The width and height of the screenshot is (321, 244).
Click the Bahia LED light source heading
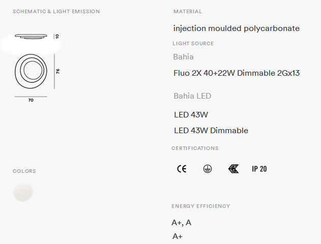coord(192,96)
